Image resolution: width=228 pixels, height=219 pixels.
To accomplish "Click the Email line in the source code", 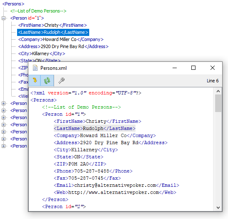I will (116, 185).
